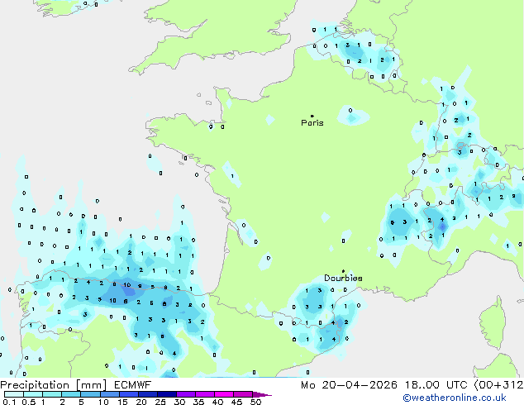
Task: Select the ECMWF model label
Action: click(133, 385)
